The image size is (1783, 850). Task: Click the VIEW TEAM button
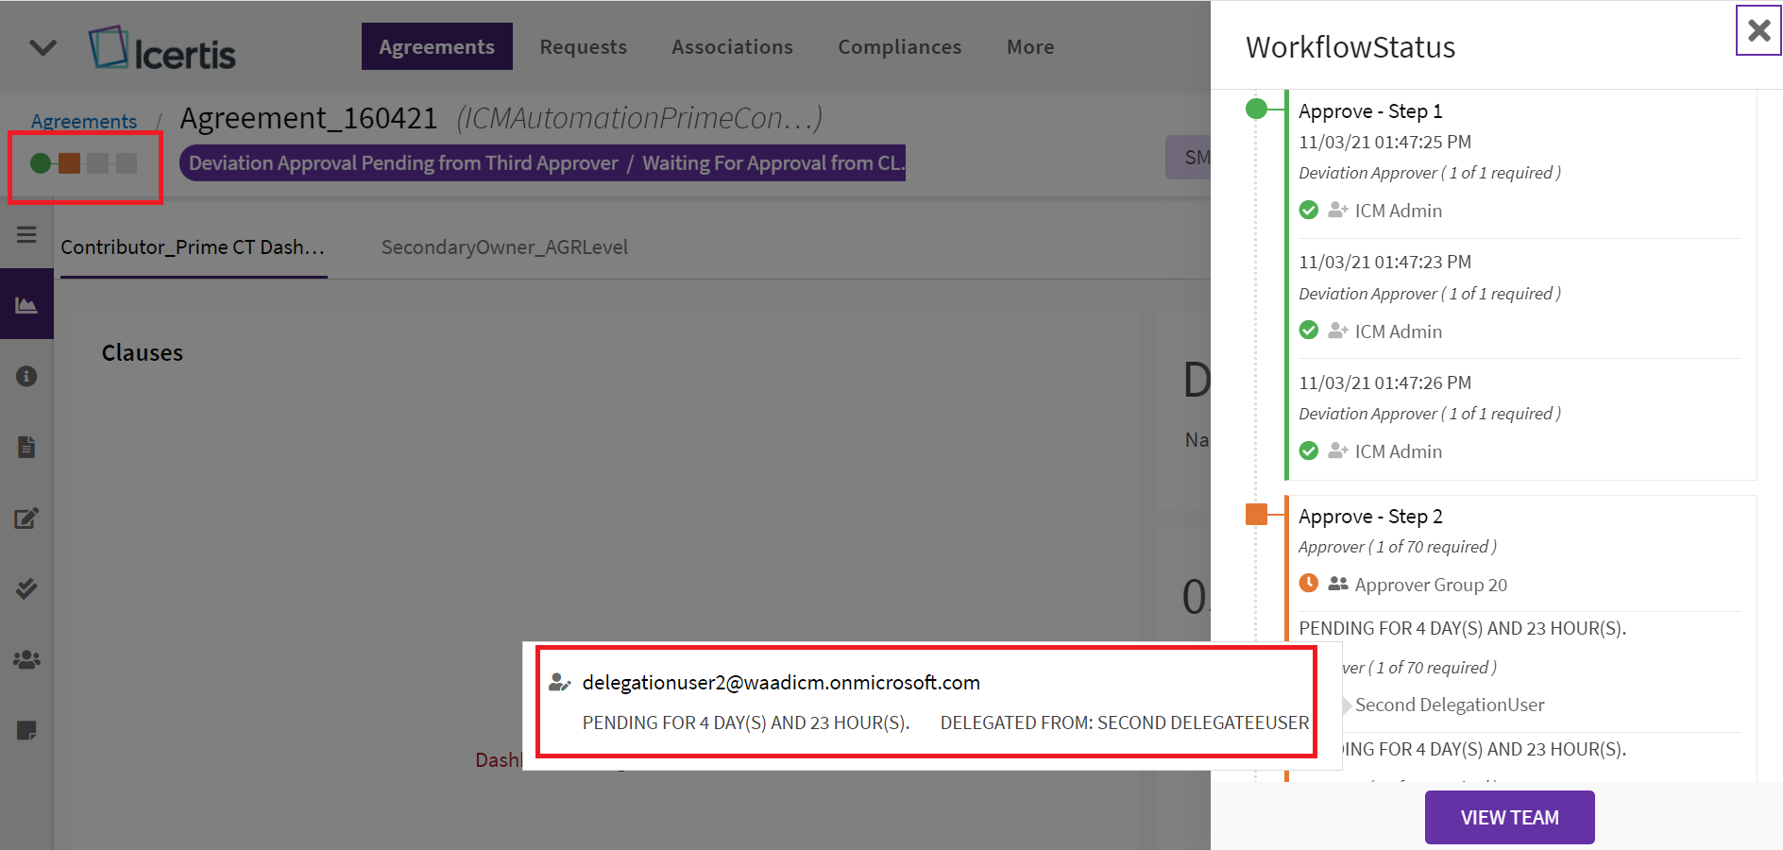1508,817
